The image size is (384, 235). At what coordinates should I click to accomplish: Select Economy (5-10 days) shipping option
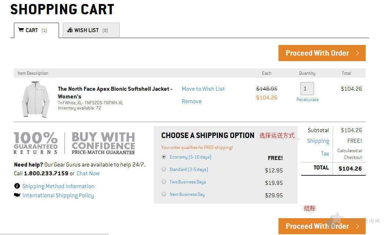tap(164, 157)
